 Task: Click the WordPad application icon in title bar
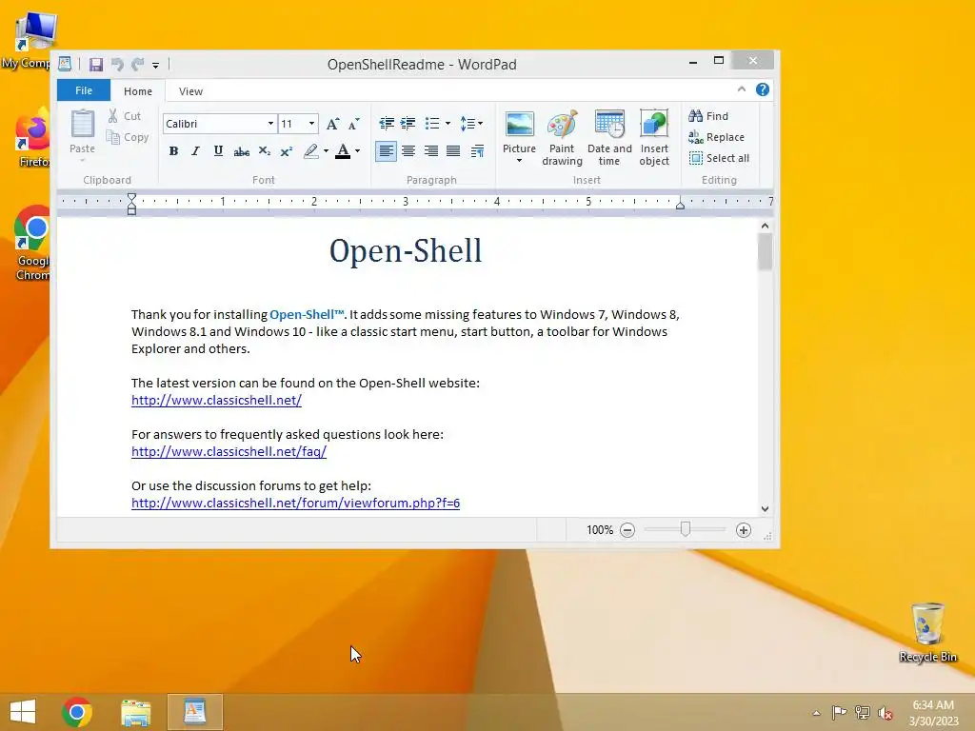[x=65, y=64]
